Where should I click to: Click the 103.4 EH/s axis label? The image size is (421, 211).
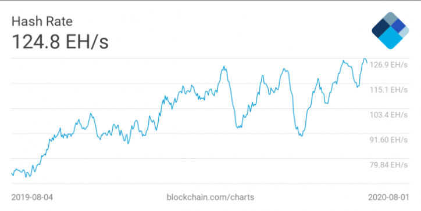click(x=389, y=115)
